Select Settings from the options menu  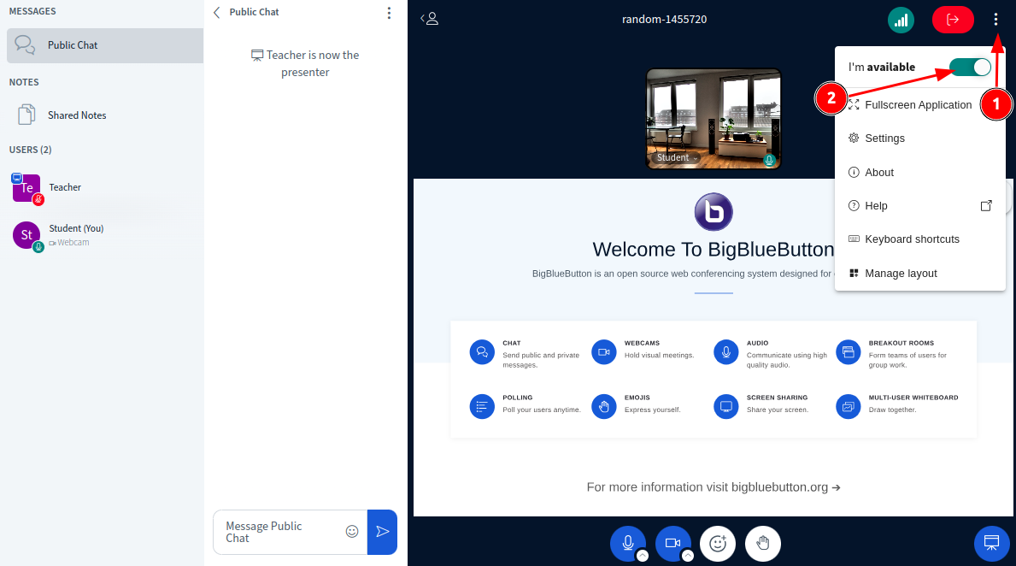point(884,139)
